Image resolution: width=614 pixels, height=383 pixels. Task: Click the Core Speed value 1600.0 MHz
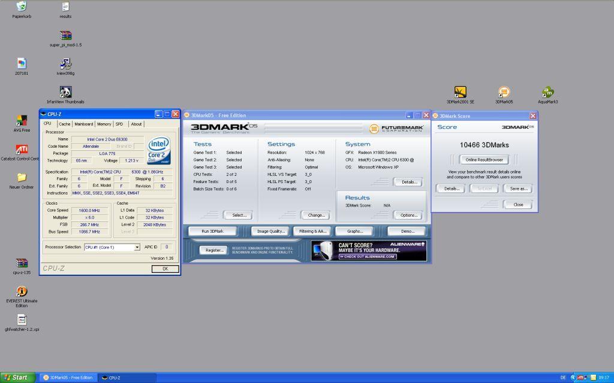click(x=89, y=210)
